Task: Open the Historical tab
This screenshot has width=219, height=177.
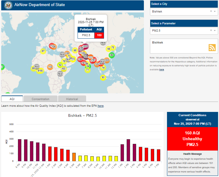Action: point(72,99)
